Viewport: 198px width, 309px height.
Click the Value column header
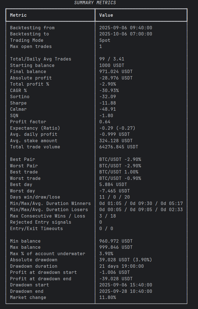106,15
